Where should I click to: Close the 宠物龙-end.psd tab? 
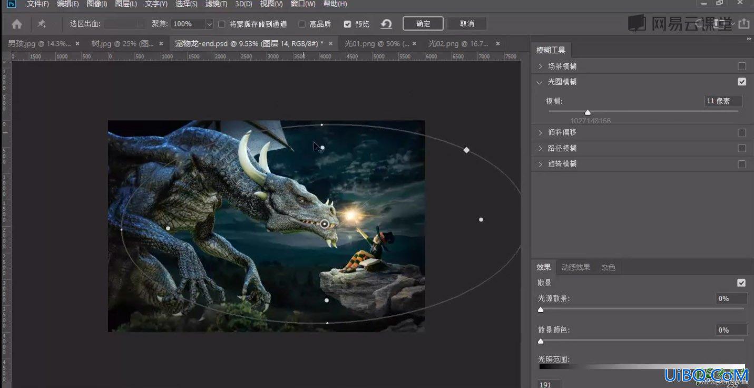[330, 43]
